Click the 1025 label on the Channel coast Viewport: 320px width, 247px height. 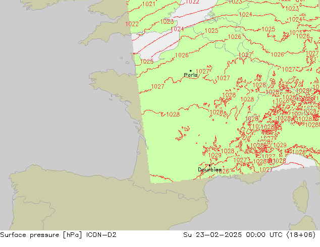click(x=147, y=61)
